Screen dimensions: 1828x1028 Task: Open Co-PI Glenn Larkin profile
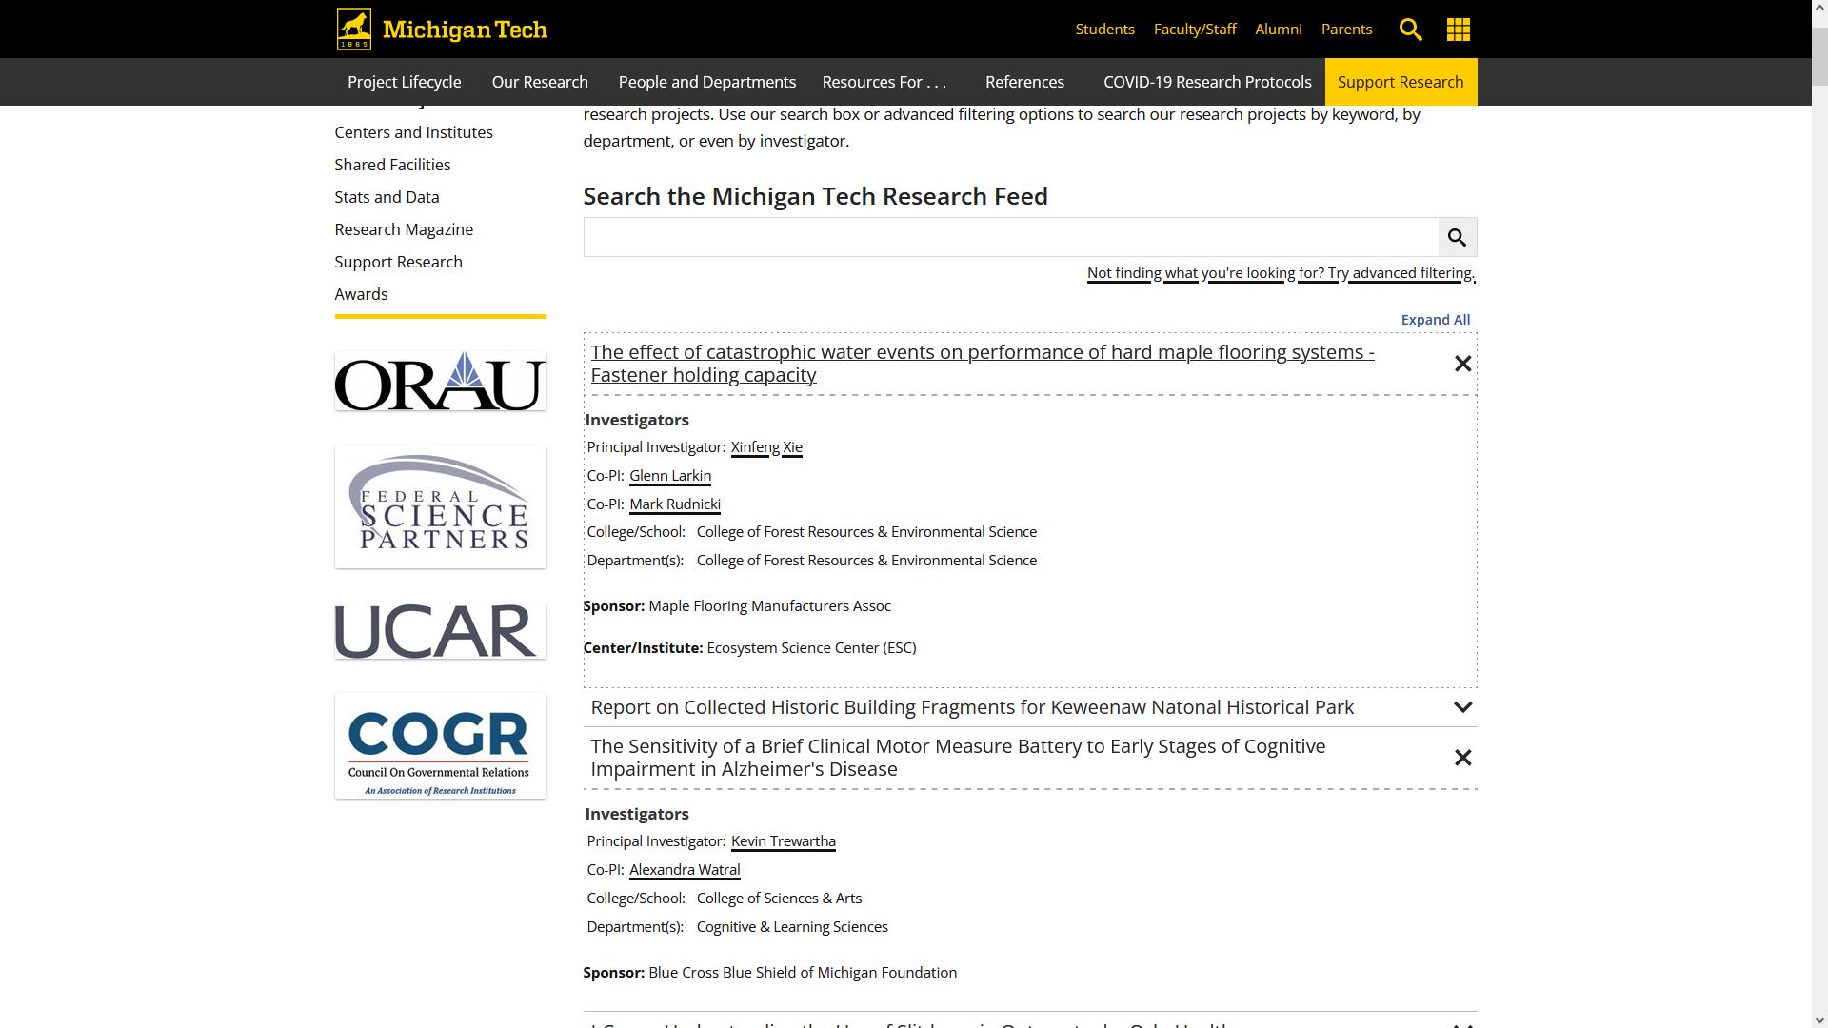pos(670,476)
